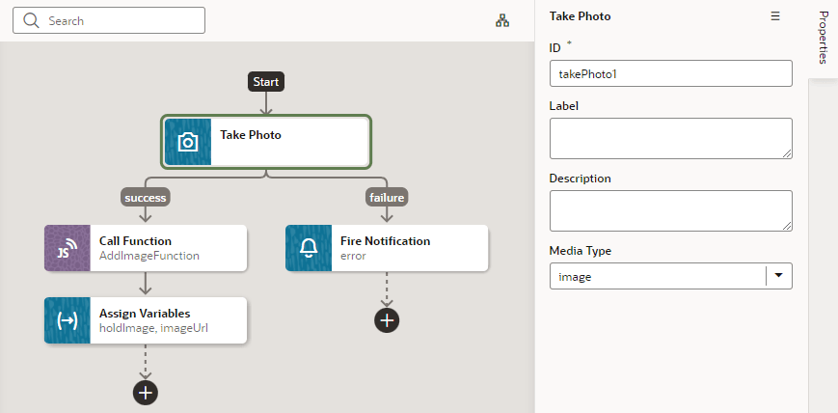
Task: Click into the Description text area
Action: pyautogui.click(x=671, y=210)
